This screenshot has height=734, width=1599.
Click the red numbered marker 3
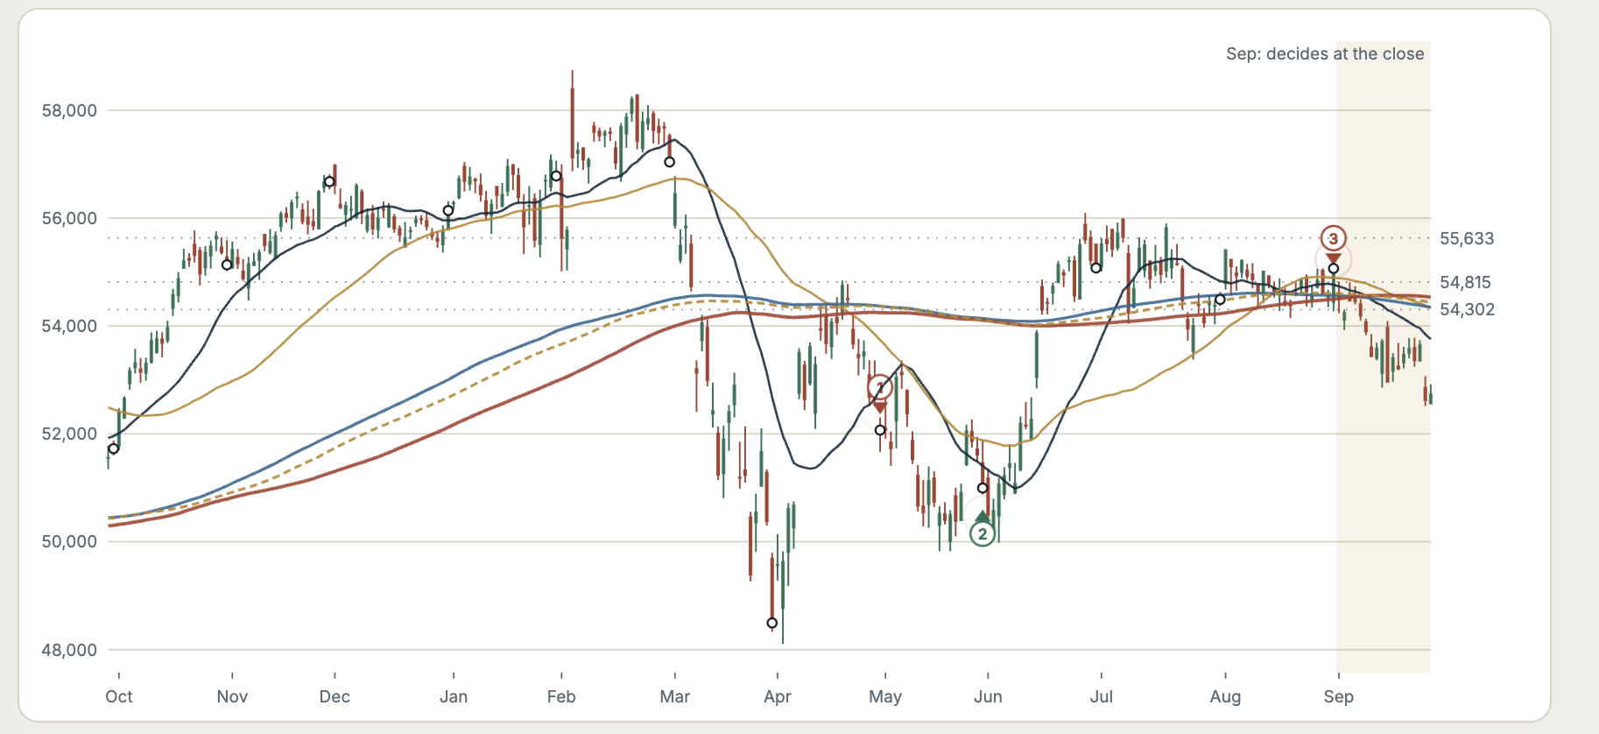pos(1333,238)
